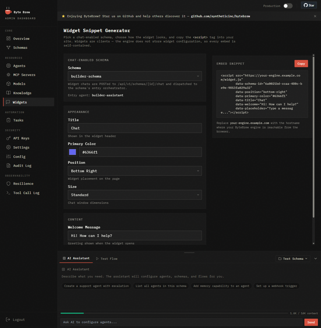Click the panel resize handle above assistant
Image resolution: width=321 pixels, height=328 pixels.
(189, 253)
